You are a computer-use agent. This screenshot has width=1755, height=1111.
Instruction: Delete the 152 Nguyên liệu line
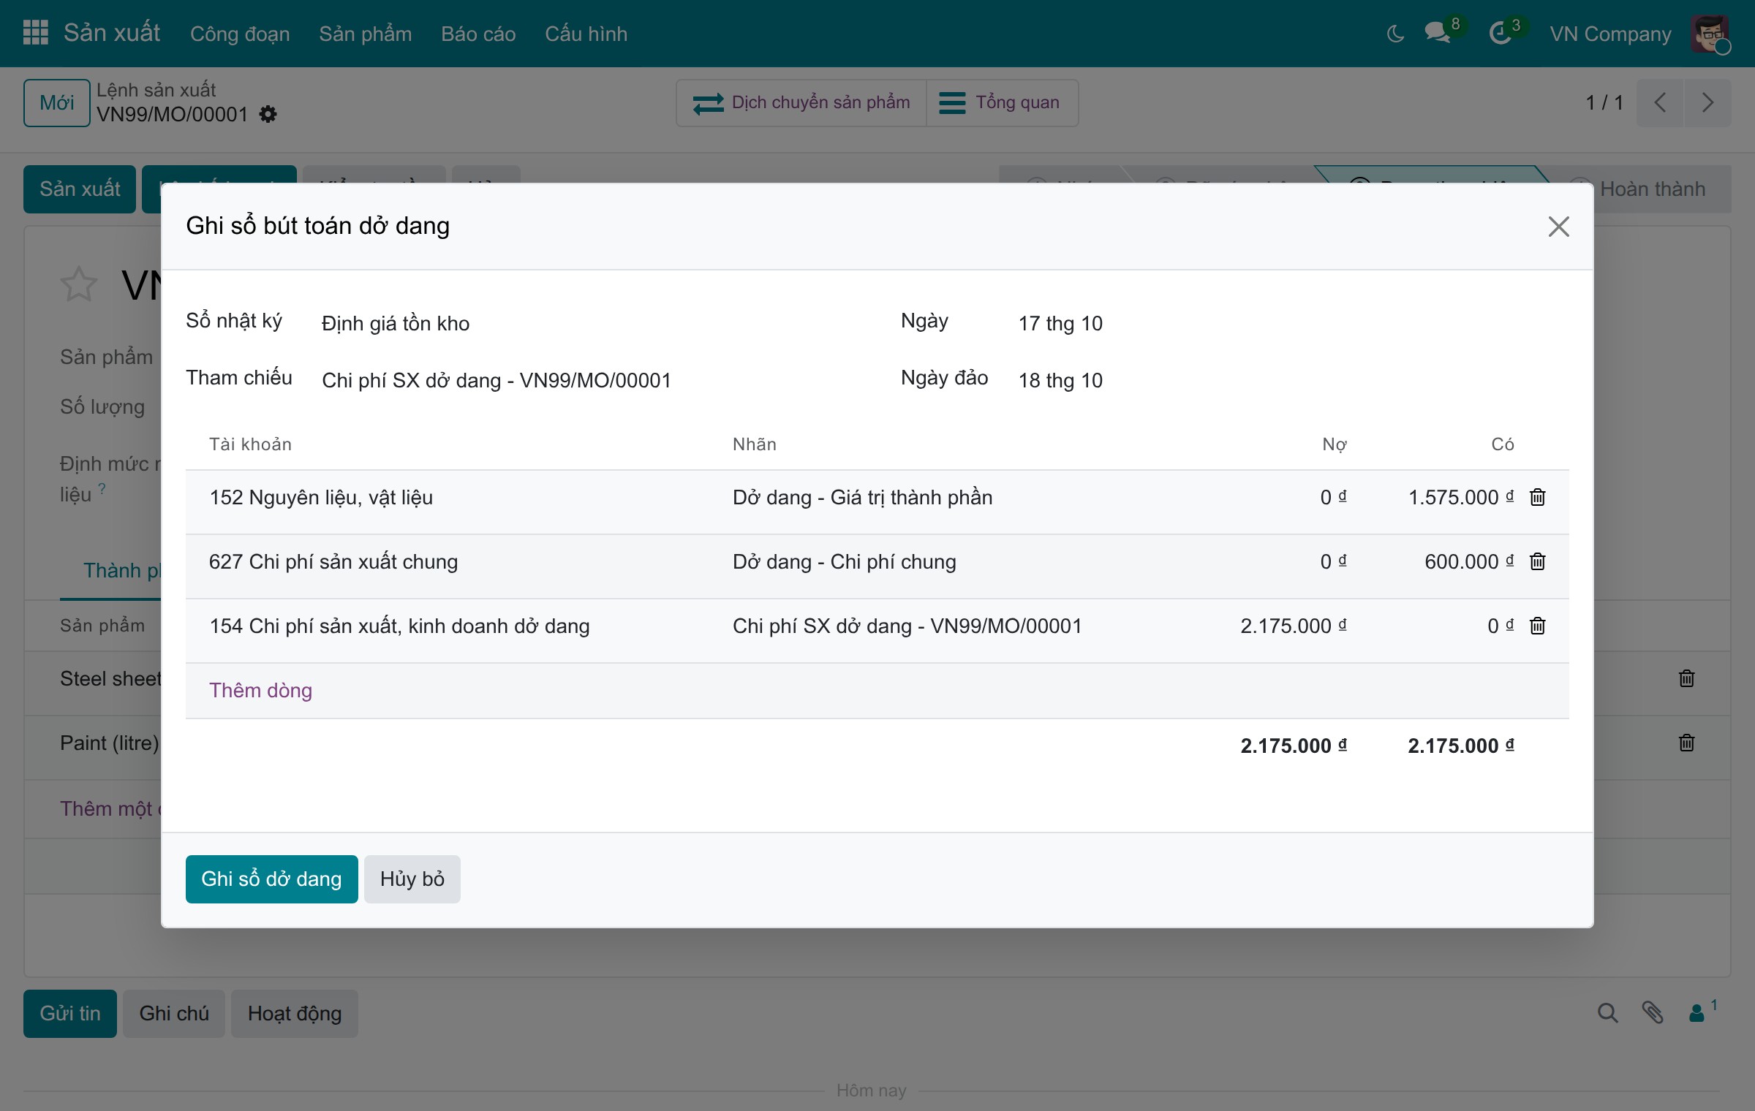tap(1537, 497)
